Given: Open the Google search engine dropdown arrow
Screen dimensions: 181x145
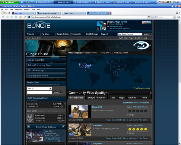Looking at the screenshot, I should point(174,17).
